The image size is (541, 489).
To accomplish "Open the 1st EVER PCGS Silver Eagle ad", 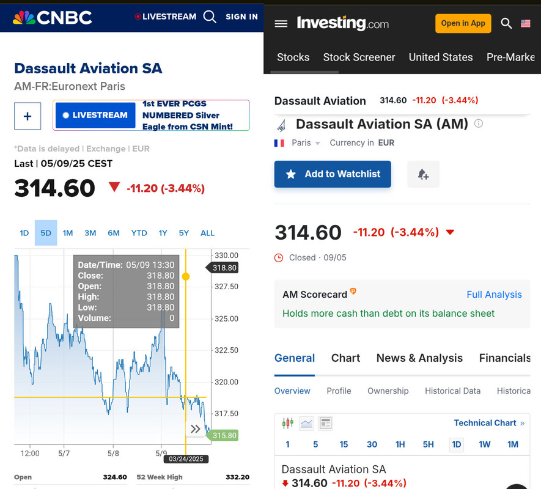I will click(x=188, y=116).
